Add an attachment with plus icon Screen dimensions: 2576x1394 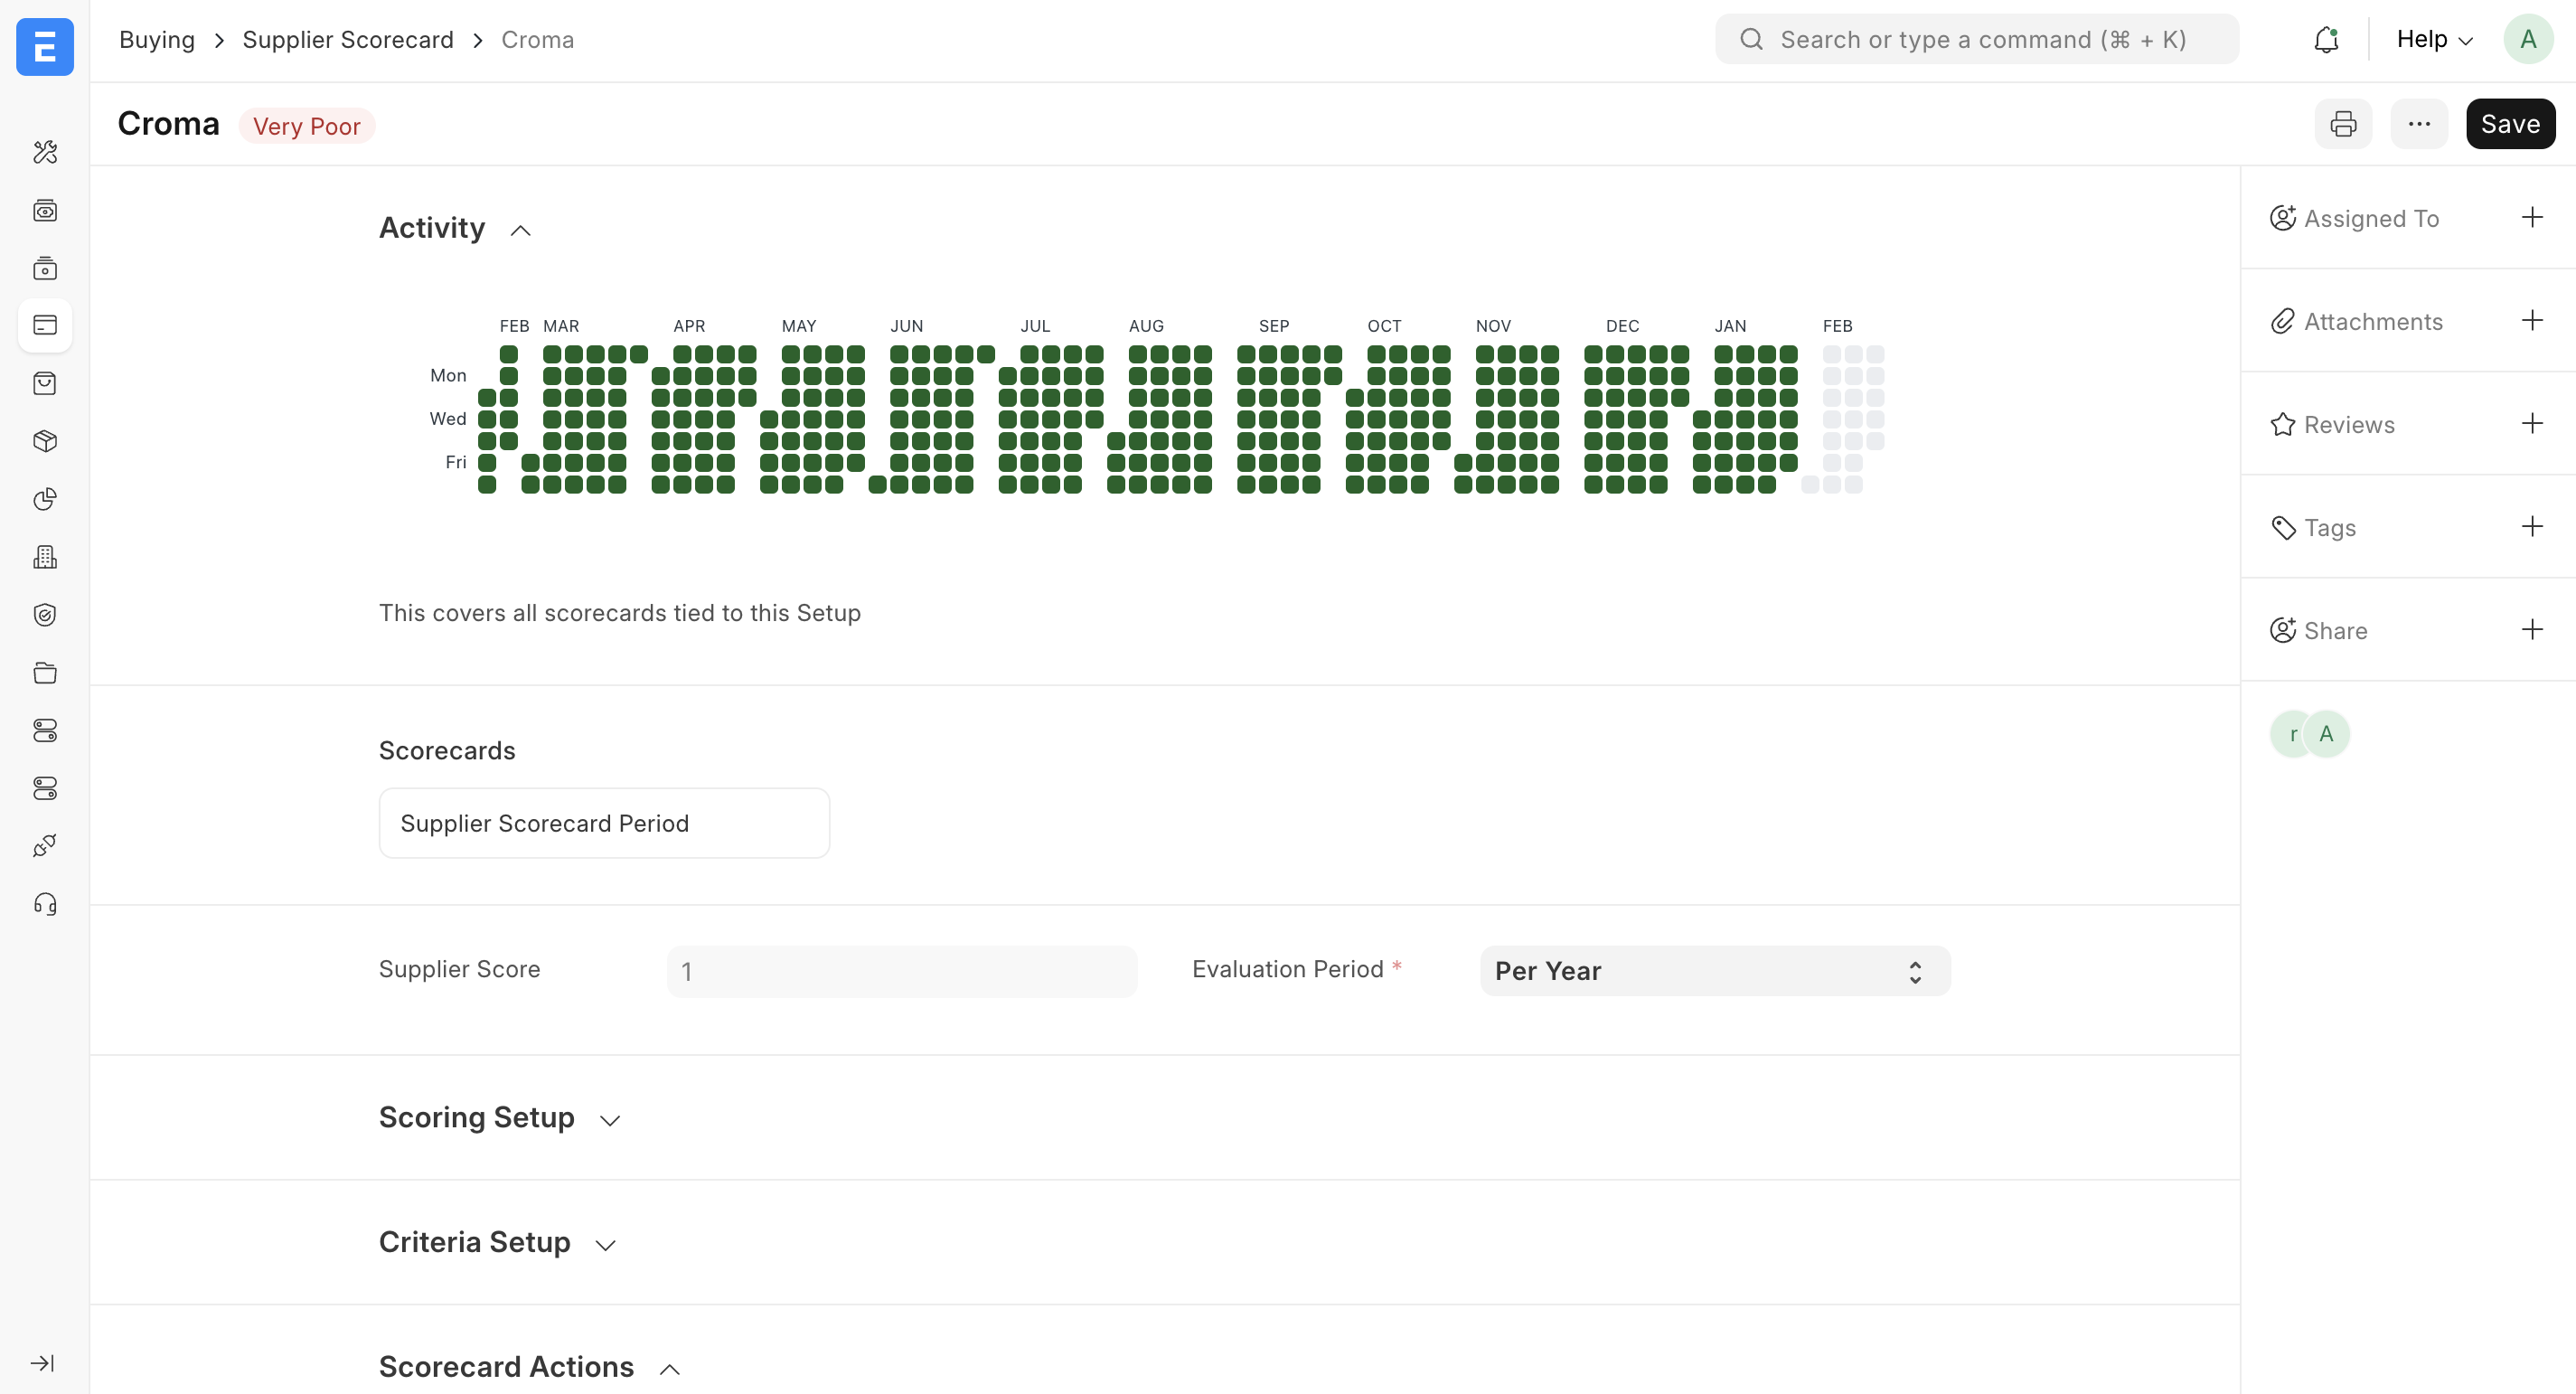point(2531,321)
